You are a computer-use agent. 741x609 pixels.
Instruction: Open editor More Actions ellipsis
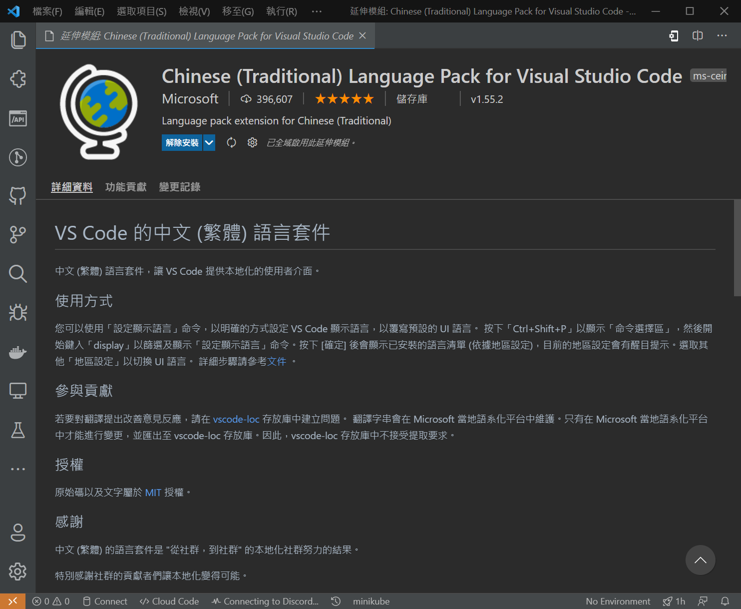tap(722, 35)
